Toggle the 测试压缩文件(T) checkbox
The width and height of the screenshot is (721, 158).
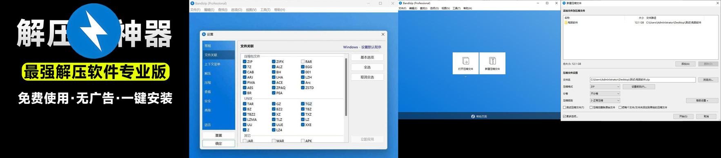565,108
